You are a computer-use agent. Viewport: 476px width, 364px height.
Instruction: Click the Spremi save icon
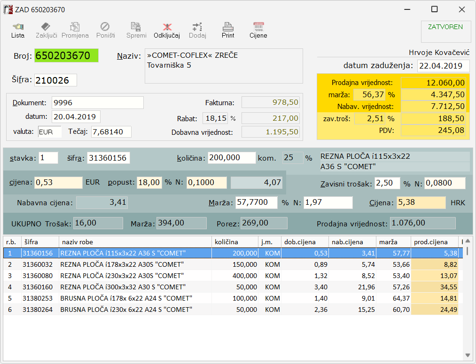pyautogui.click(x=136, y=30)
